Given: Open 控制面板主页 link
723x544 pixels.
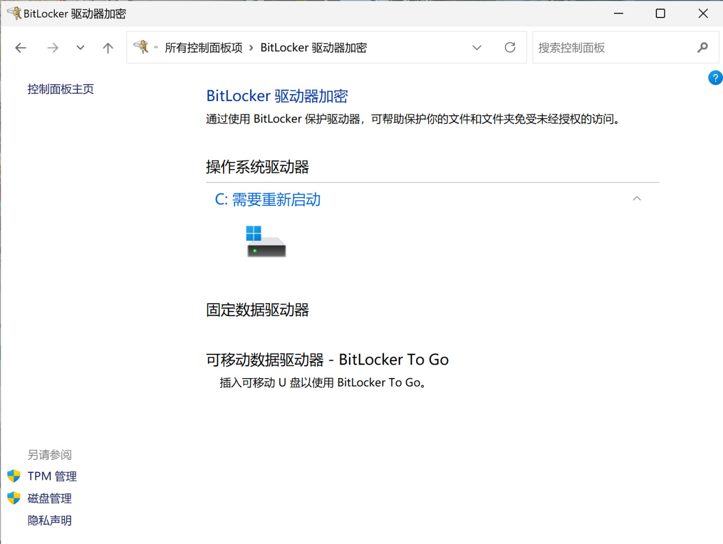Looking at the screenshot, I should (x=61, y=89).
